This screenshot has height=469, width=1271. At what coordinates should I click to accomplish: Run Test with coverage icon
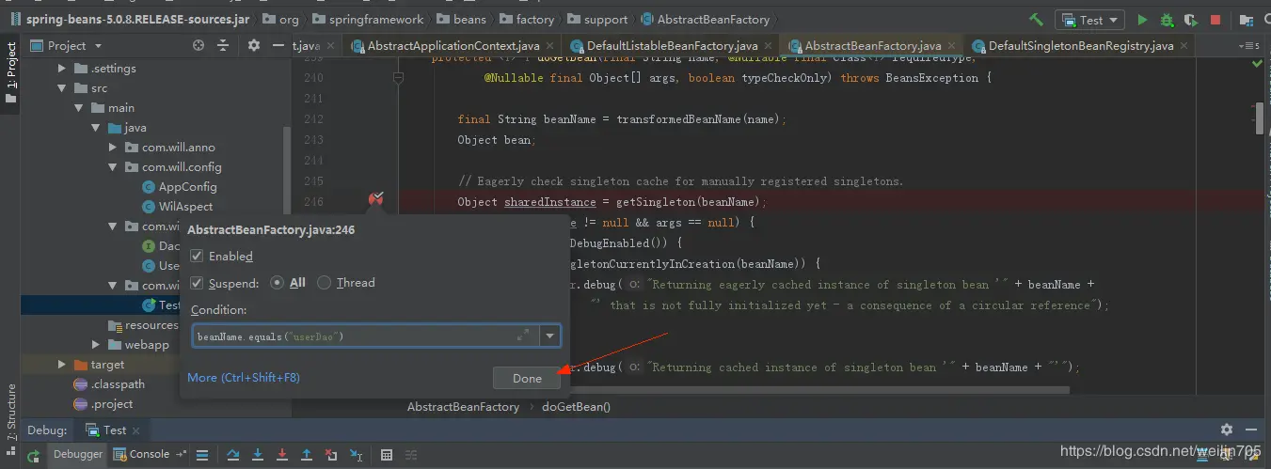pyautogui.click(x=1191, y=19)
